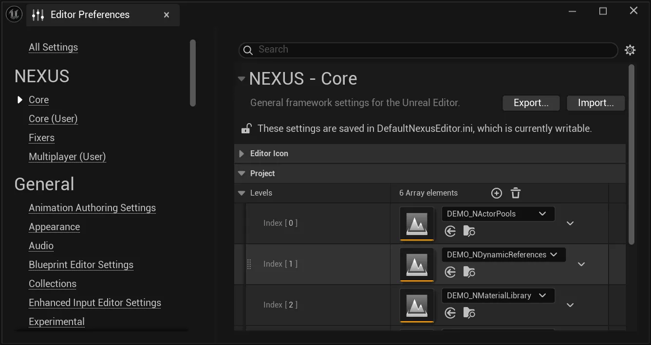Browse to DEMO_NActorPools in Content Browser
The height and width of the screenshot is (345, 651).
[469, 231]
